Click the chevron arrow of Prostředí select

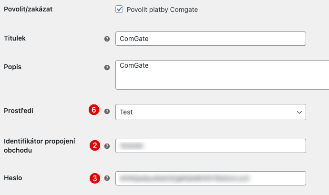click(299, 112)
